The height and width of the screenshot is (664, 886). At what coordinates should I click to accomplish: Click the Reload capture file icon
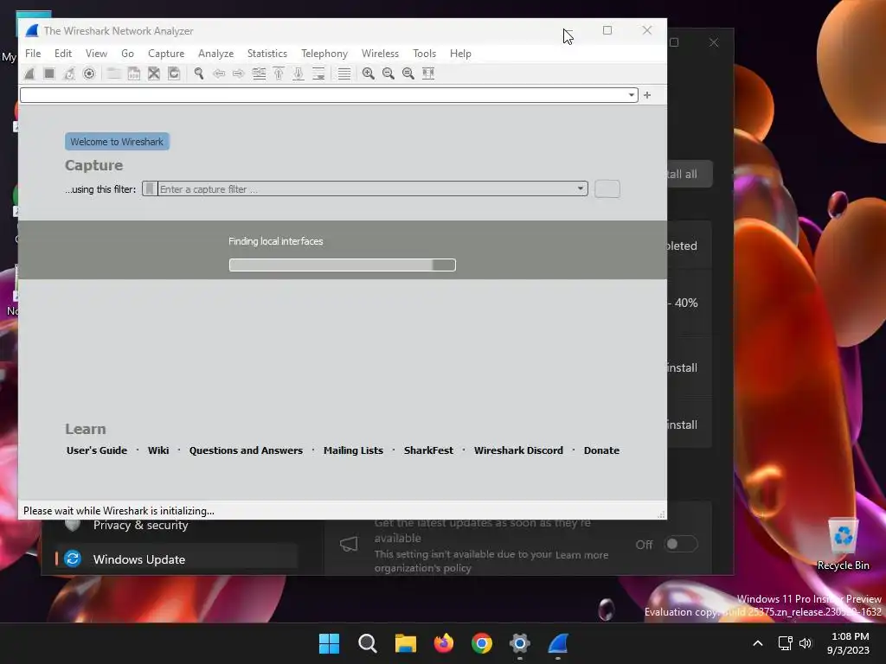pos(174,73)
